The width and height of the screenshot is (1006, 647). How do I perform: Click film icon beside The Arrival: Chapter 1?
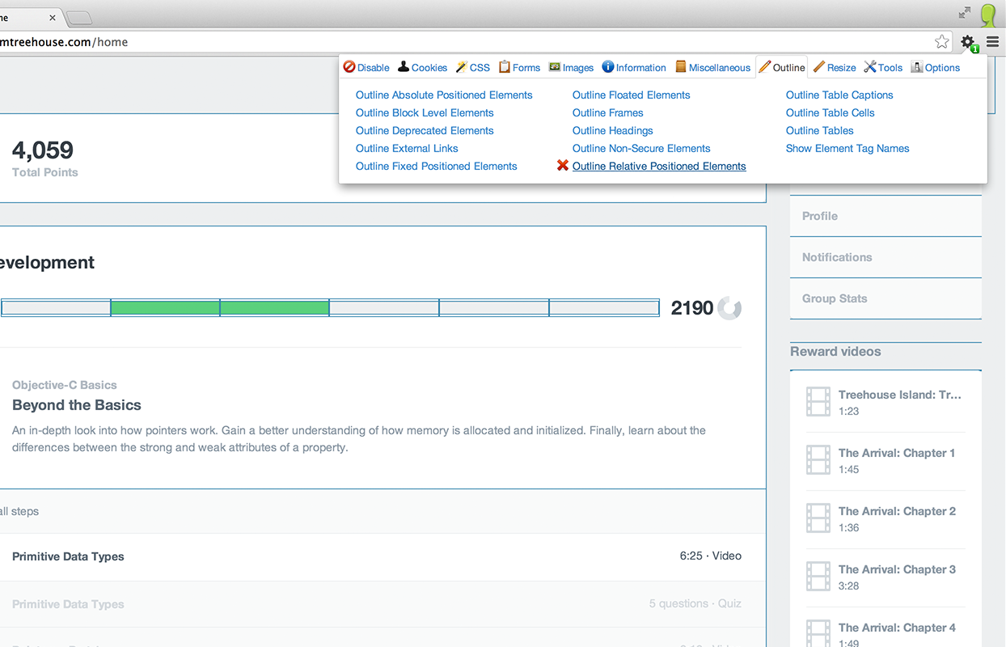tap(818, 460)
